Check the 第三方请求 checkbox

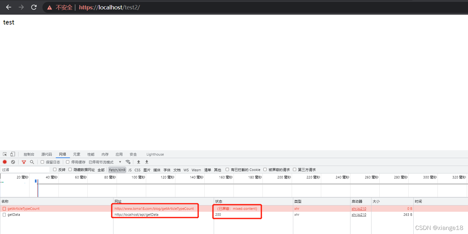(295, 170)
